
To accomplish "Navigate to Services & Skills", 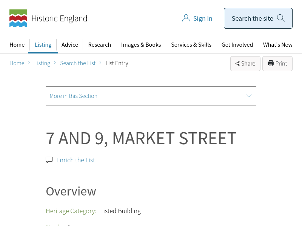I will pos(191,45).
